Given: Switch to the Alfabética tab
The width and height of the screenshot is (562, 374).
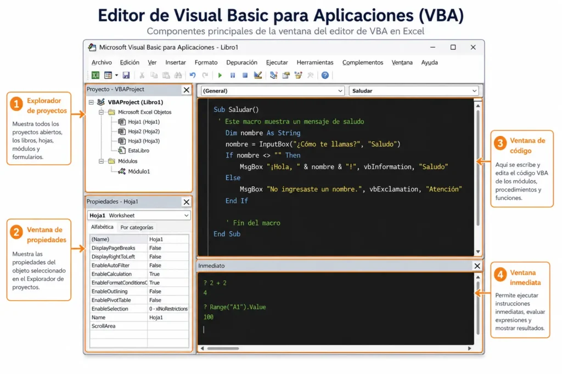Looking at the screenshot, I should [103, 227].
